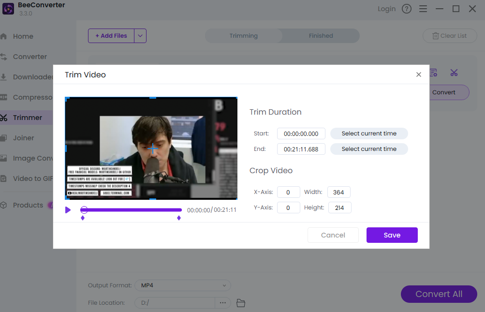
Task: Expand the Add Files dropdown arrow
Action: coord(140,36)
